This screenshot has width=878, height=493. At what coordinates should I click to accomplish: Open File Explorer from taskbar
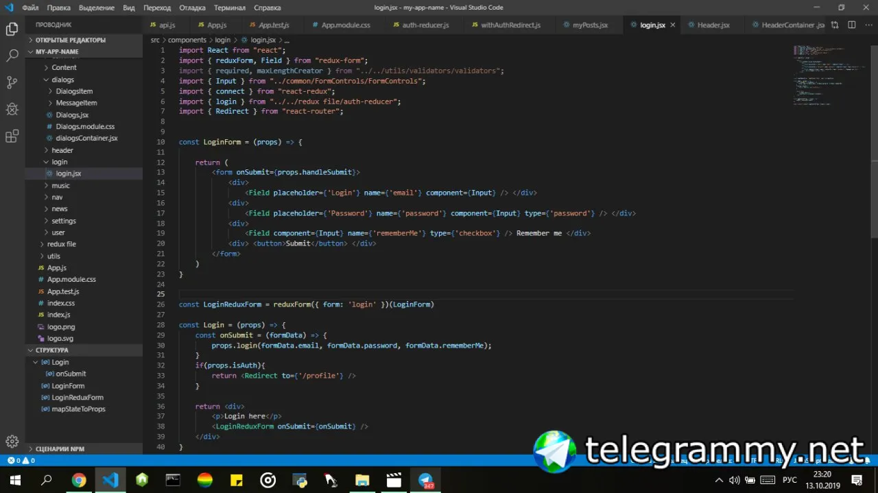[x=362, y=480]
